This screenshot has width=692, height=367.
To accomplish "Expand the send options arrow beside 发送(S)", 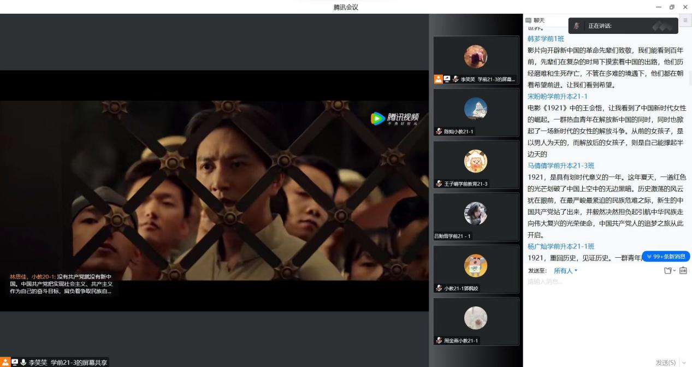I will click(x=684, y=363).
